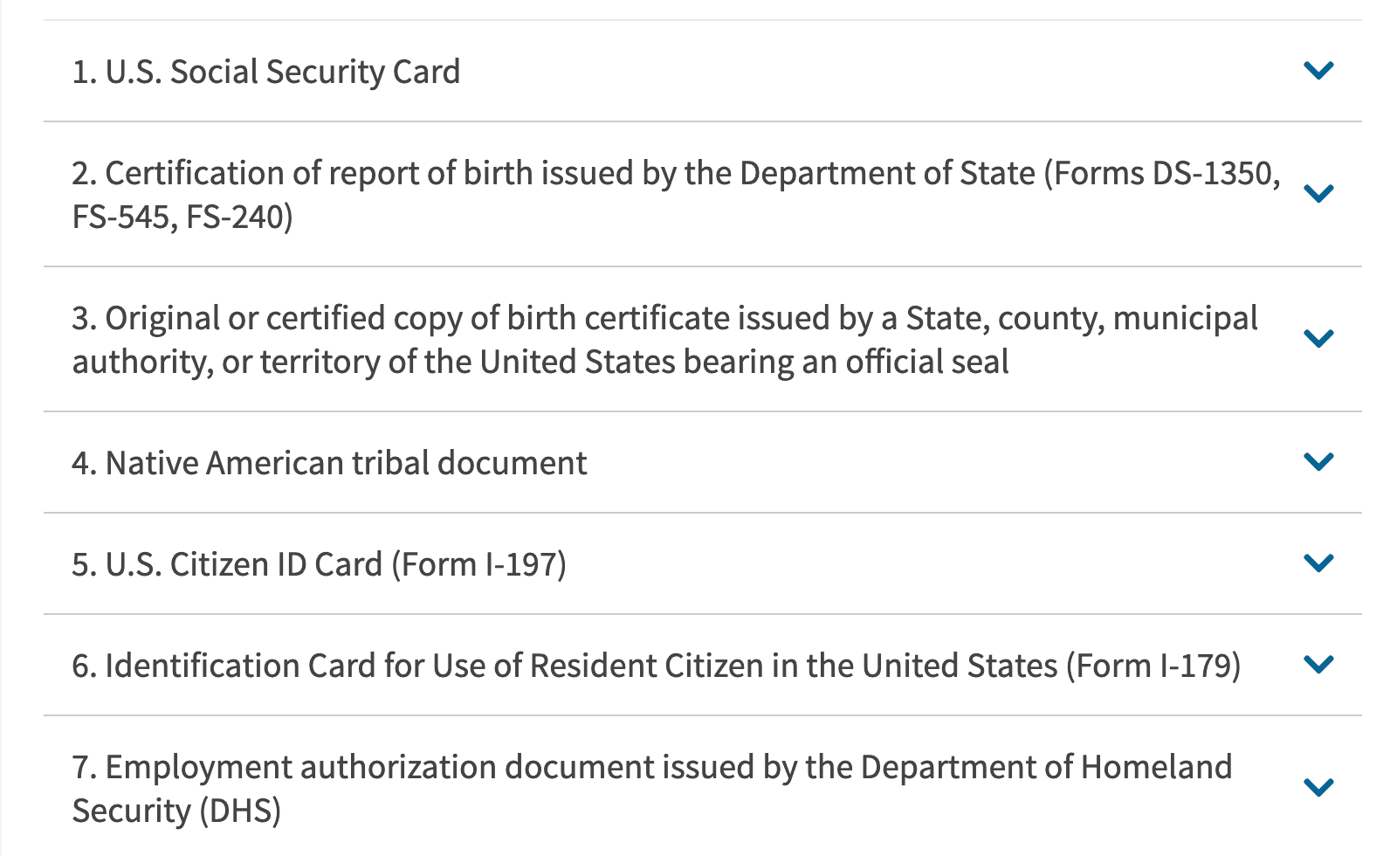
Task: Click the Native American tribal document chevron
Action: tap(1318, 461)
